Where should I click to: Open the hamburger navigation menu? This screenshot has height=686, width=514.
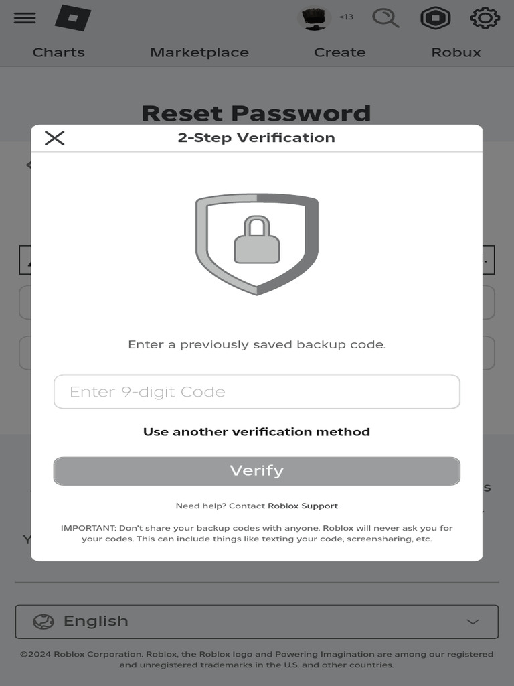(25, 18)
